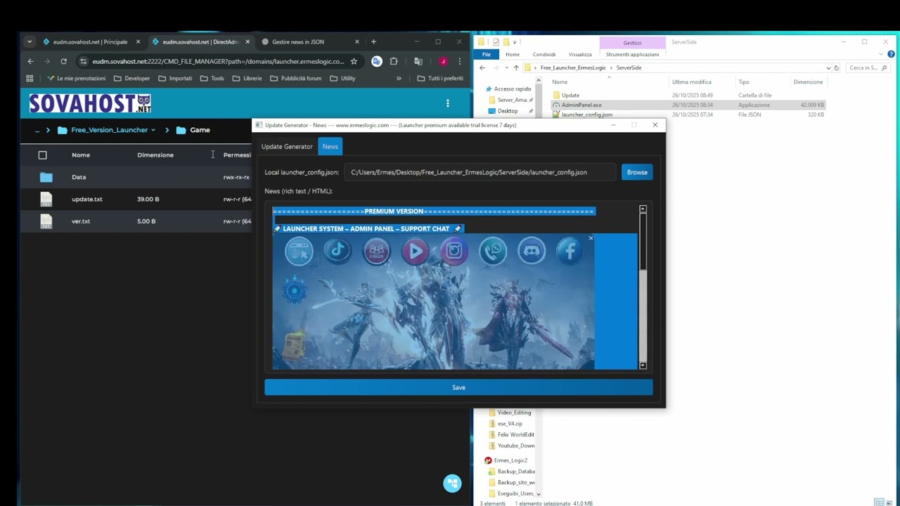This screenshot has height=506, width=900.
Task: Switch to eudm.sovahost.net Principale tab
Action: click(x=90, y=41)
